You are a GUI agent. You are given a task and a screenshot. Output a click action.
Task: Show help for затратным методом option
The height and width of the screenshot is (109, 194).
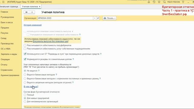coord(73,82)
